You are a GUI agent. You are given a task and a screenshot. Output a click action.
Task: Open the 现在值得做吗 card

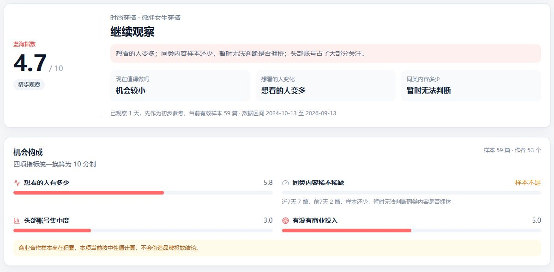(x=180, y=86)
